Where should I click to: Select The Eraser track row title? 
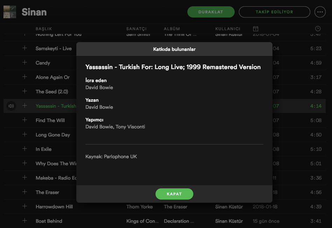tap(47, 192)
